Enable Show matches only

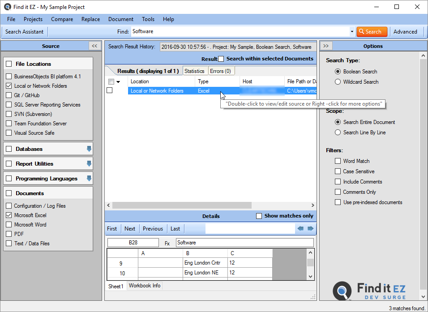click(259, 216)
